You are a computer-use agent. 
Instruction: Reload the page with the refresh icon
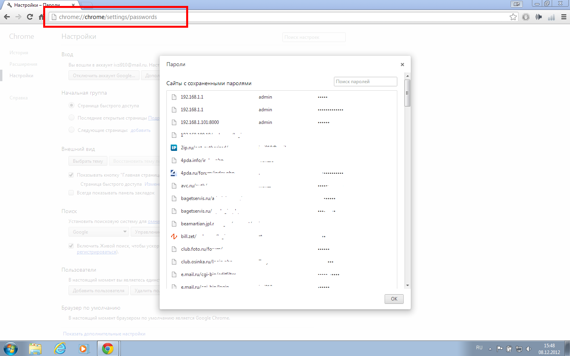click(30, 17)
